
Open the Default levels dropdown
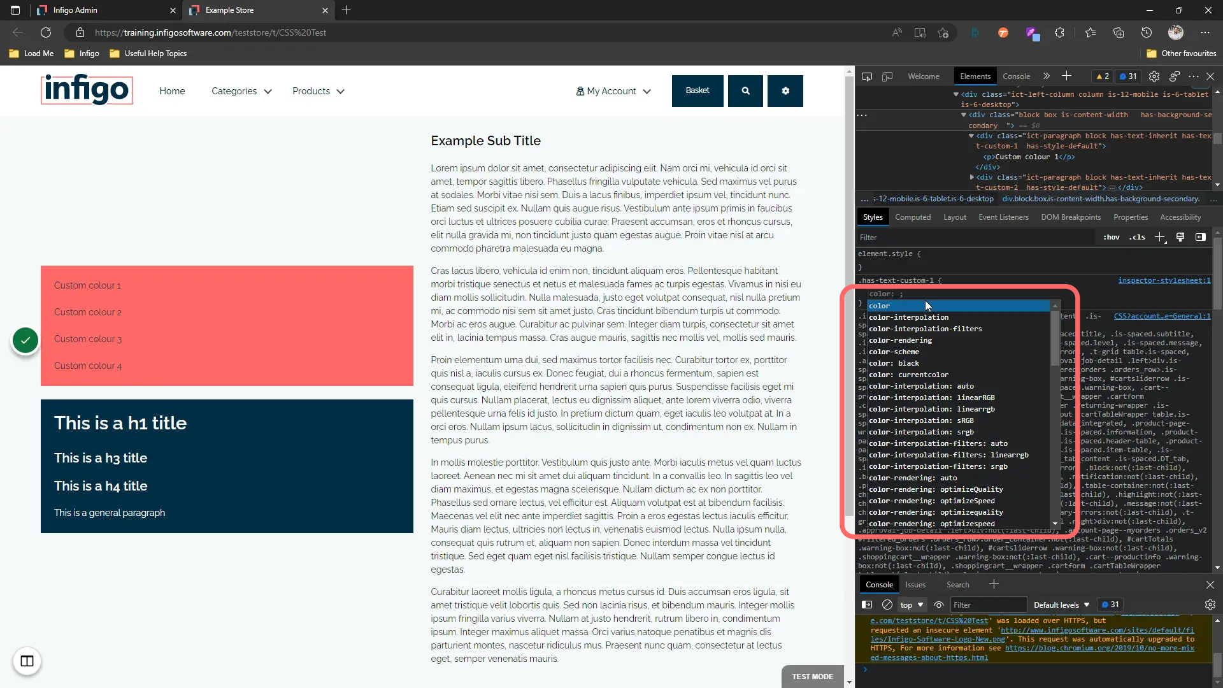point(1061,605)
